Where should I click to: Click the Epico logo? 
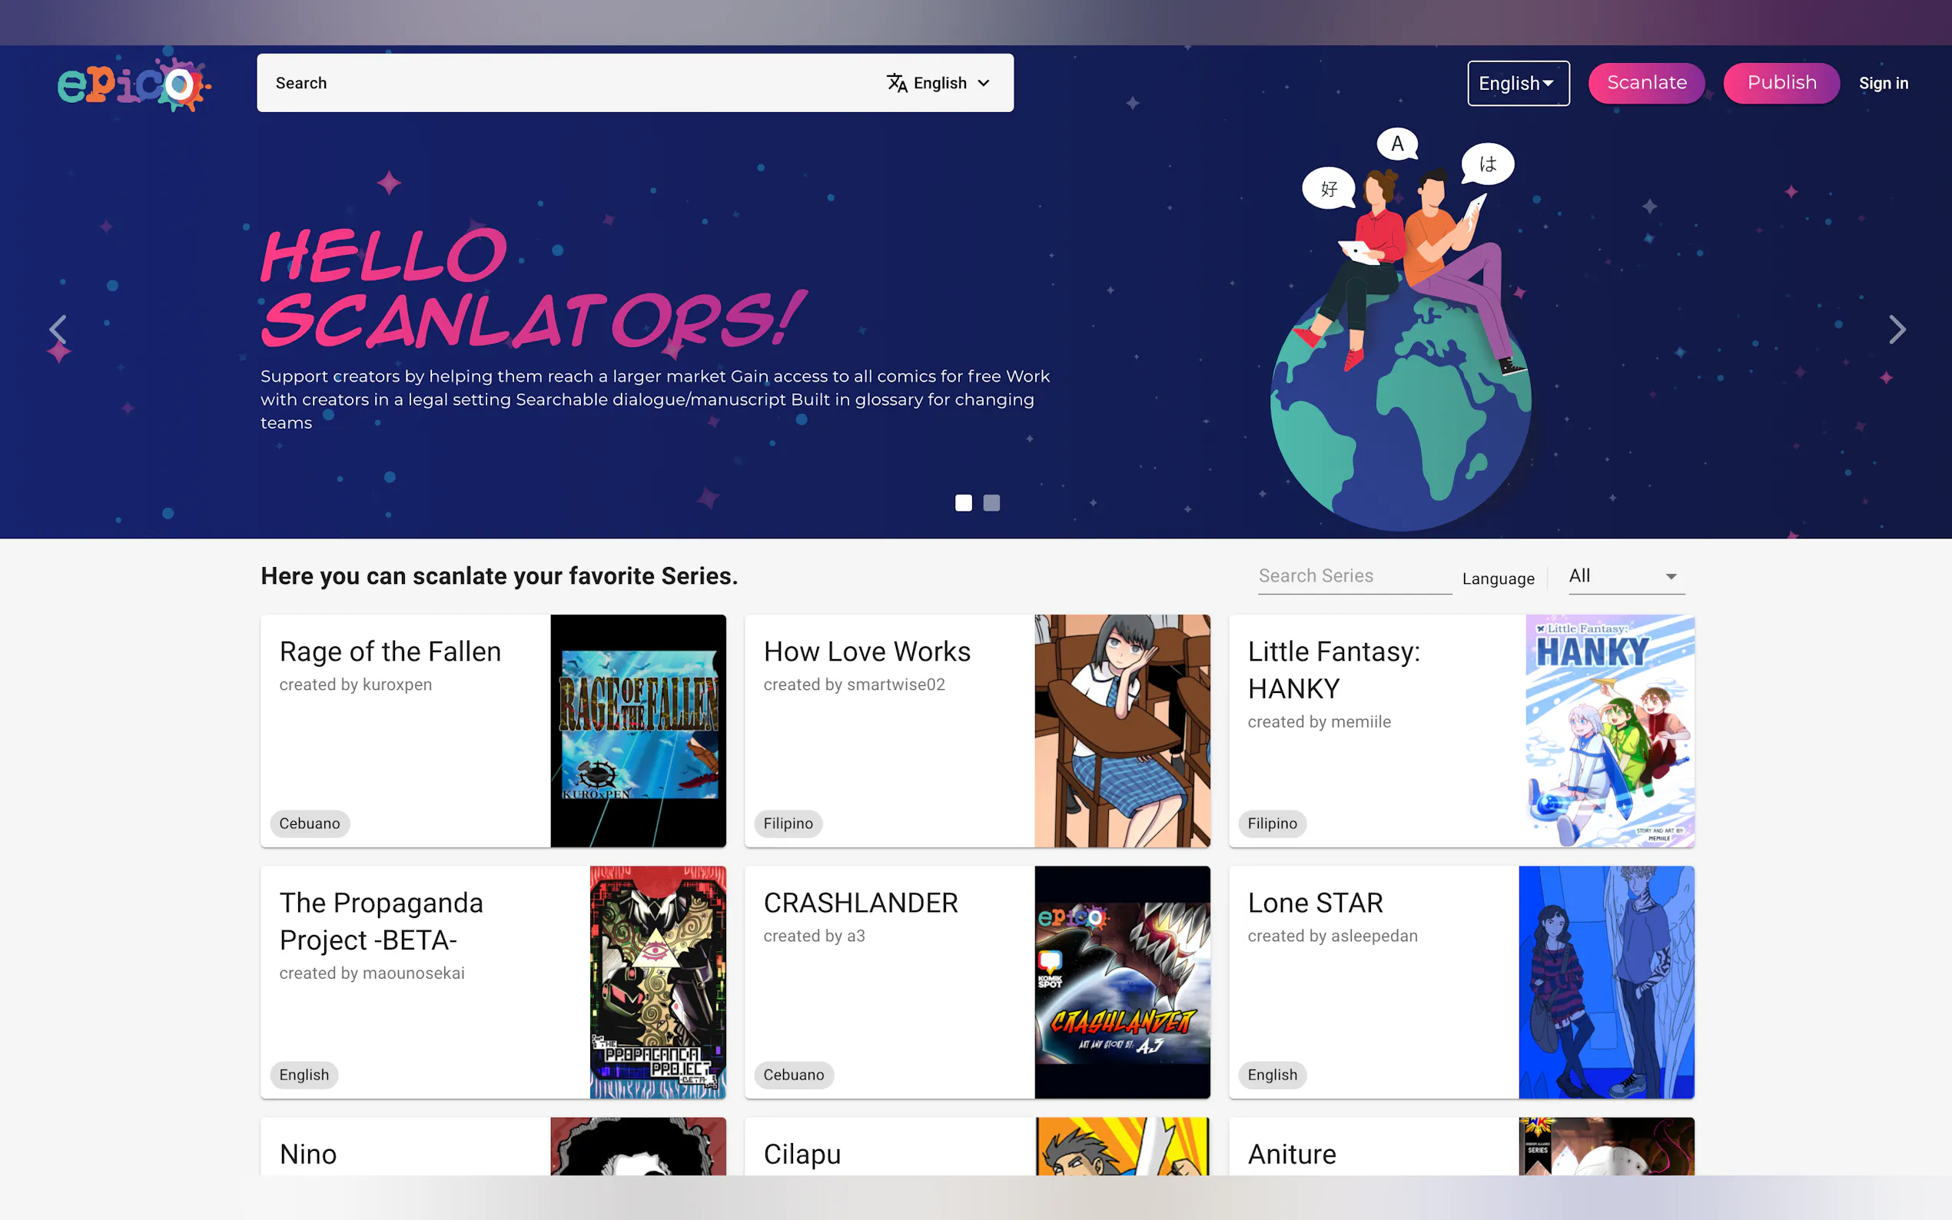coord(133,83)
